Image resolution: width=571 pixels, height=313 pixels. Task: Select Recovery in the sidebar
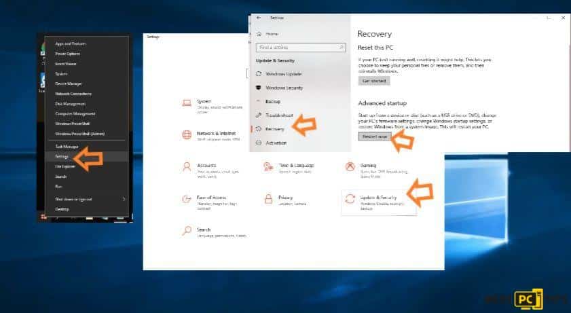coord(274,129)
